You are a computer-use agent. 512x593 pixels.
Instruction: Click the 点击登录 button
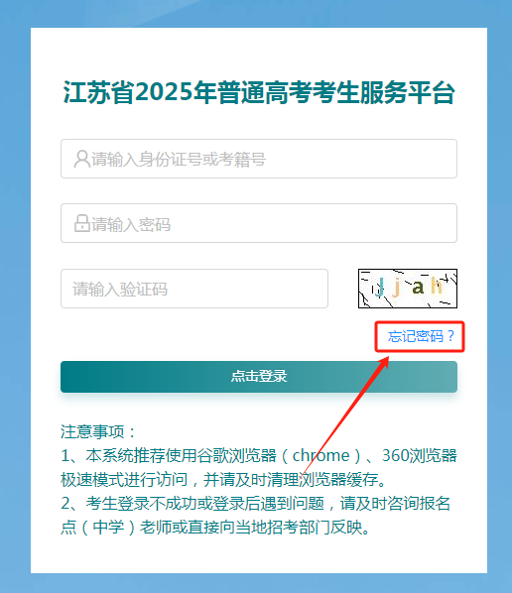tap(259, 377)
